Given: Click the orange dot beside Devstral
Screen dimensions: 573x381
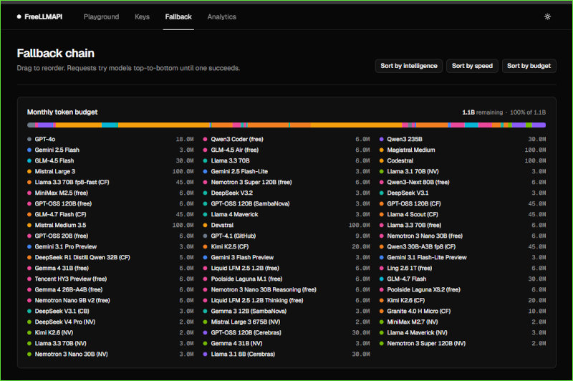Looking at the screenshot, I should pos(205,225).
